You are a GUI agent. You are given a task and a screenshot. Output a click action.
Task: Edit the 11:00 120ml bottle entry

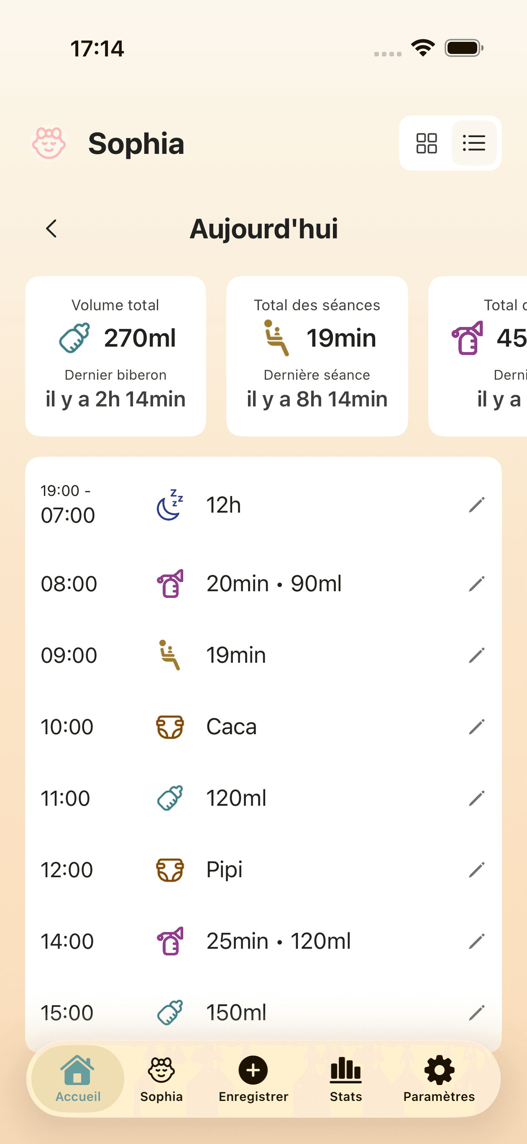tap(476, 799)
